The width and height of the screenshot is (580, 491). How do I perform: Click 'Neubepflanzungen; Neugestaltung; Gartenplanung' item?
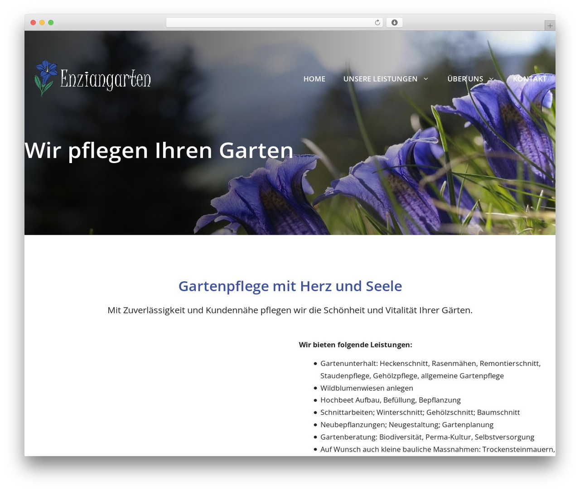coord(407,425)
